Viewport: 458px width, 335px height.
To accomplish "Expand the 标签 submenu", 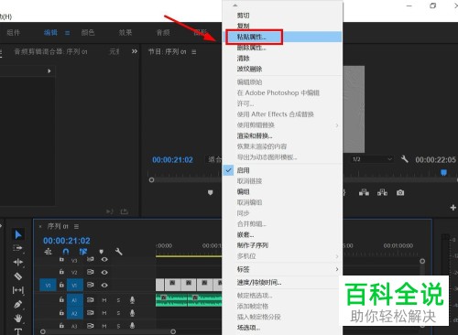I will [337, 269].
